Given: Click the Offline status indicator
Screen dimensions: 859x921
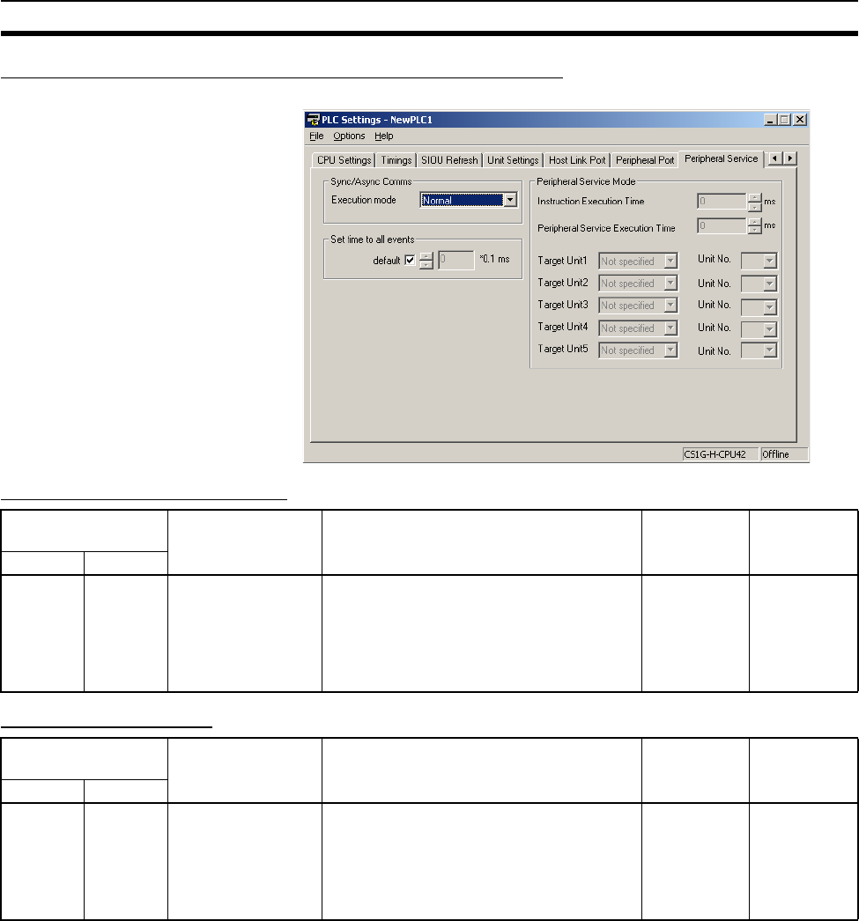Looking at the screenshot, I should pos(784,454).
